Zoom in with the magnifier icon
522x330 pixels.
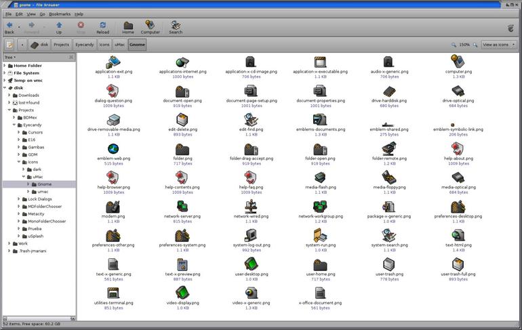(475, 45)
